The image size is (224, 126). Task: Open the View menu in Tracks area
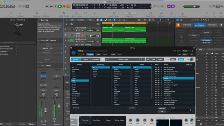pos(91,20)
